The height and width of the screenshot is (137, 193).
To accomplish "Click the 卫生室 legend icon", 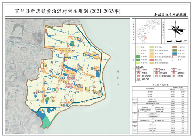I will pyautogui.click(x=174, y=76).
